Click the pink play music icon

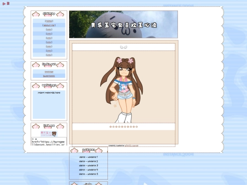[x=4, y=4]
